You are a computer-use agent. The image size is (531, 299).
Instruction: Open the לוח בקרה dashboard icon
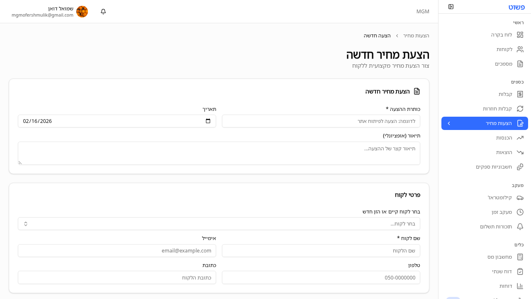pos(520,35)
